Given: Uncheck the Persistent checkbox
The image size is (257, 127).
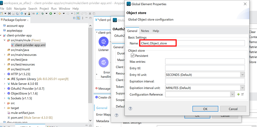Looking at the screenshot, I should coord(132,56).
